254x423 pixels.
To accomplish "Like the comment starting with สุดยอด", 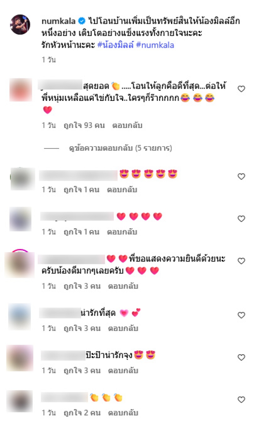I will (x=241, y=89).
